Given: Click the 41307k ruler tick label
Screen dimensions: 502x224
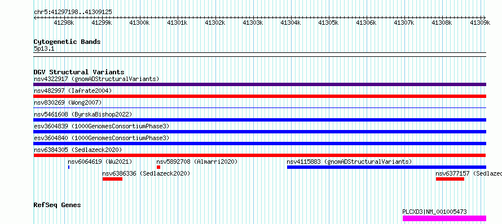Looking at the screenshot, I should pyautogui.click(x=404, y=23).
